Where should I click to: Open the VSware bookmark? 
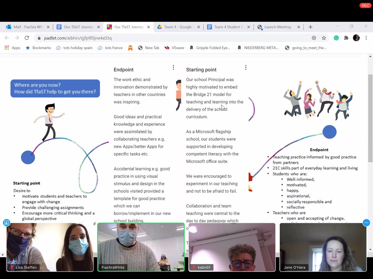(174, 48)
